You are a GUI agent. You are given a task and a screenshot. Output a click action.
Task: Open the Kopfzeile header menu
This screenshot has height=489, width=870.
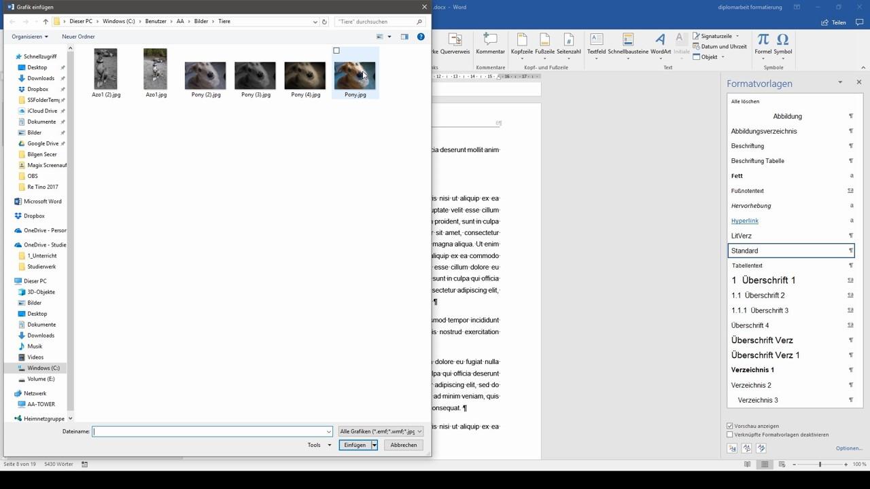tap(522, 43)
